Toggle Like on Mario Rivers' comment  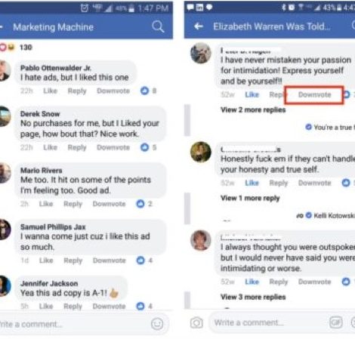(46, 204)
